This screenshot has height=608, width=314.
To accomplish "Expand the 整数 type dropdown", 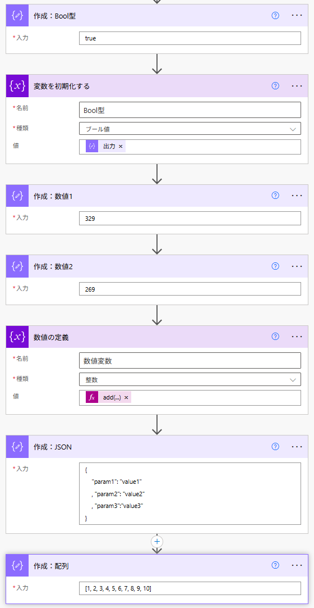I will click(190, 380).
